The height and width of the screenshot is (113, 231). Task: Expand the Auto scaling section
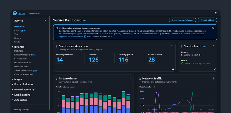[12, 100]
